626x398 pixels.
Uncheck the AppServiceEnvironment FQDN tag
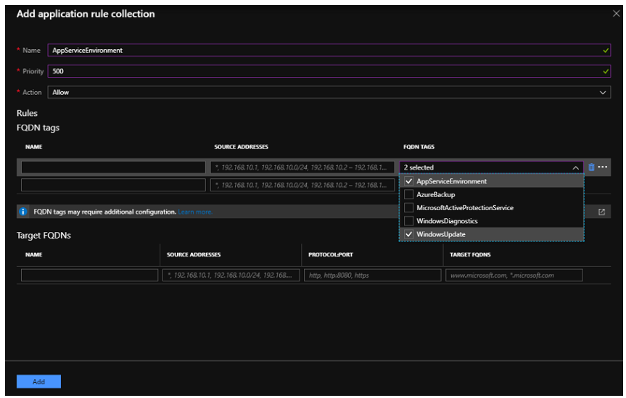(409, 181)
